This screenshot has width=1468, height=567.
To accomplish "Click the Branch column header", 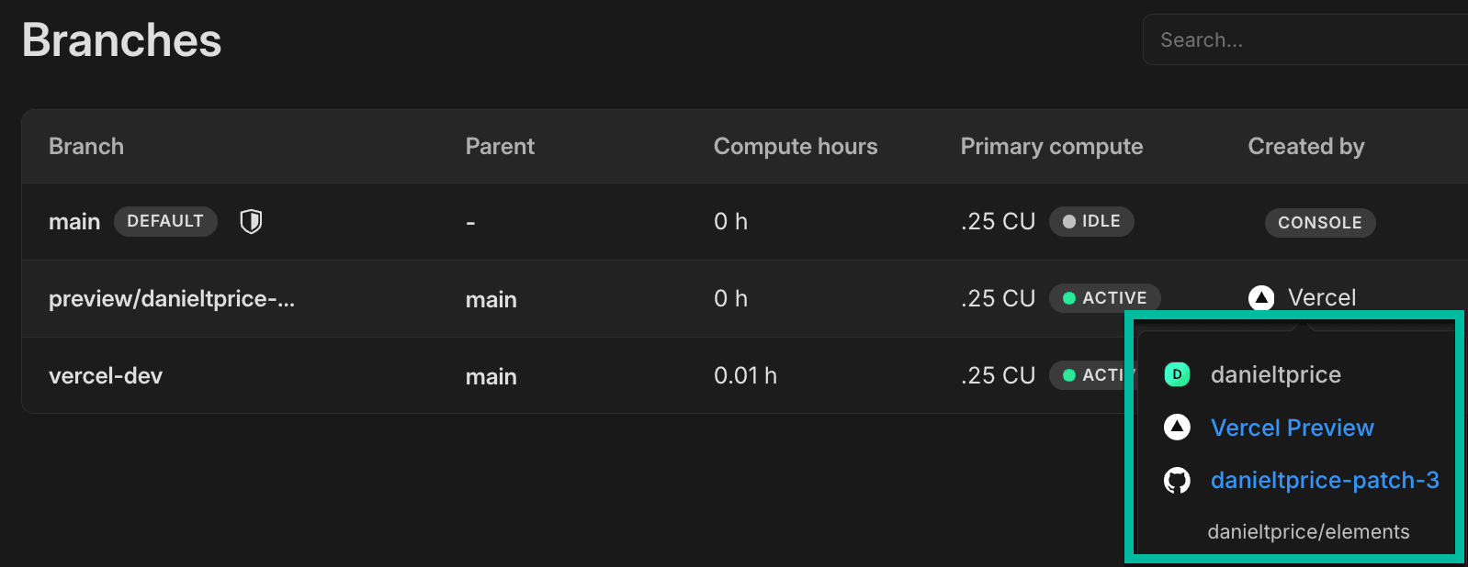I will [86, 147].
